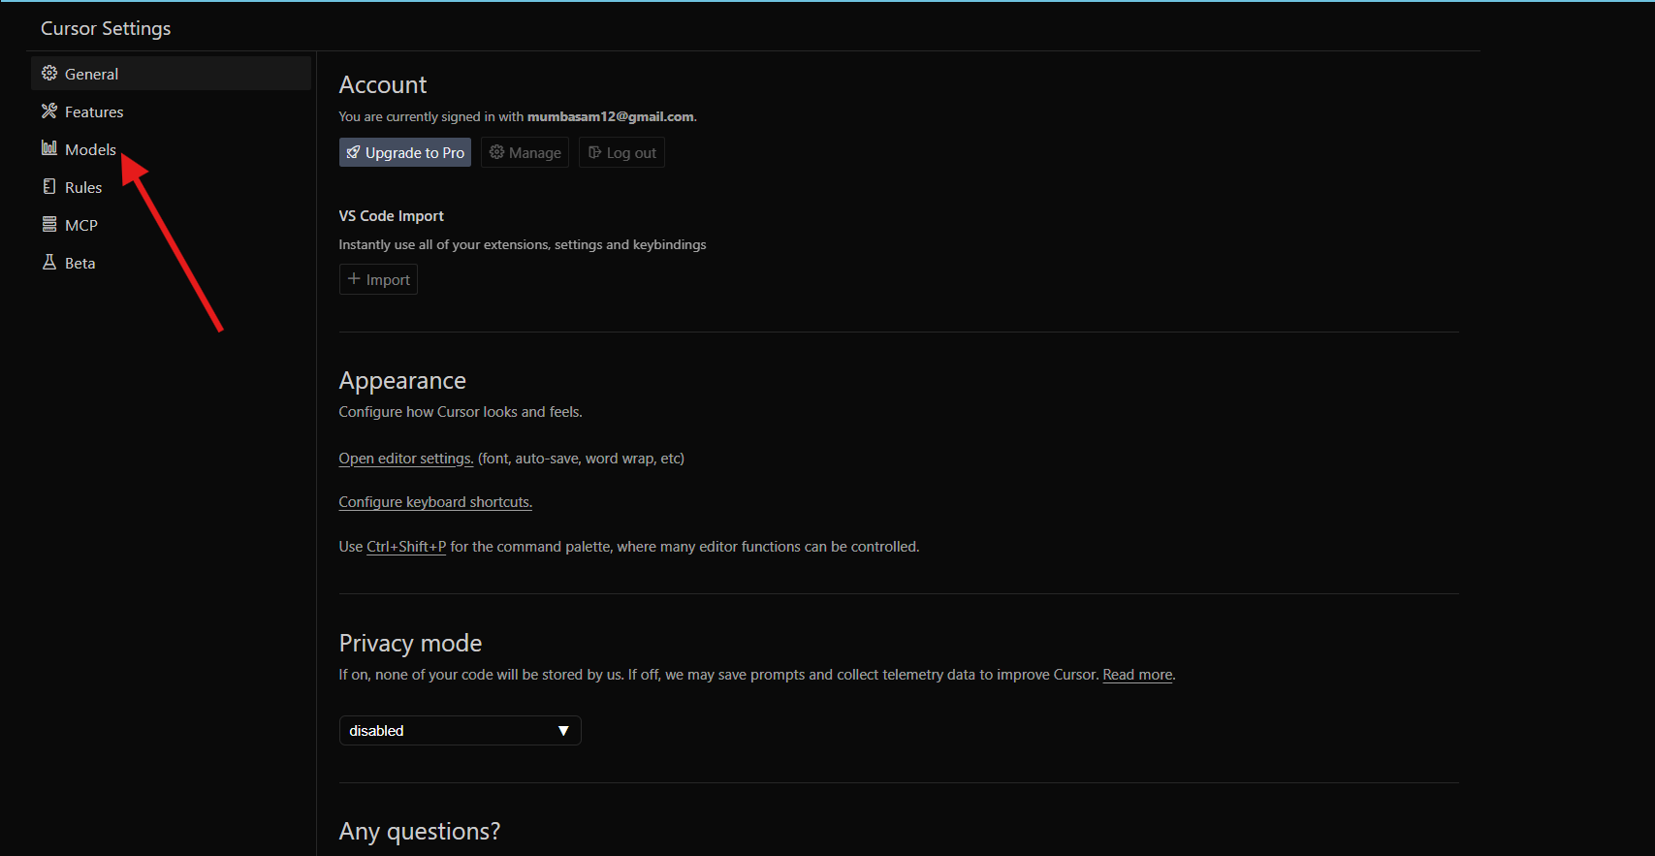Open the Models settings tab
Viewport: 1655px width, 856px height.
point(171,149)
